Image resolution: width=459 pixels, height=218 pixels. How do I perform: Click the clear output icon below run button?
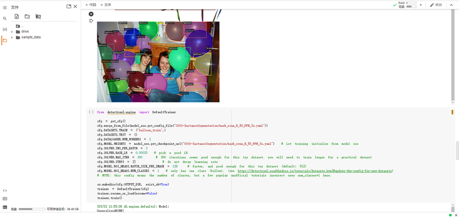[x=91, y=21]
